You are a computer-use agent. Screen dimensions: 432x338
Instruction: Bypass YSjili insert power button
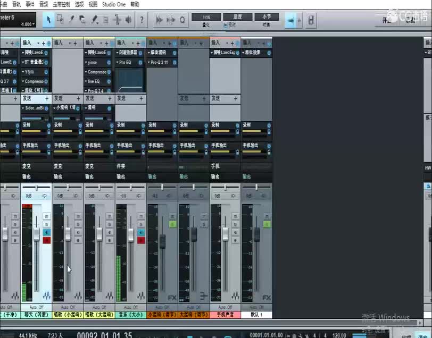[x=46, y=72]
